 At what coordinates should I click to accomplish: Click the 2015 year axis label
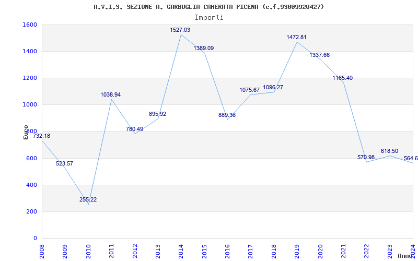click(204, 251)
